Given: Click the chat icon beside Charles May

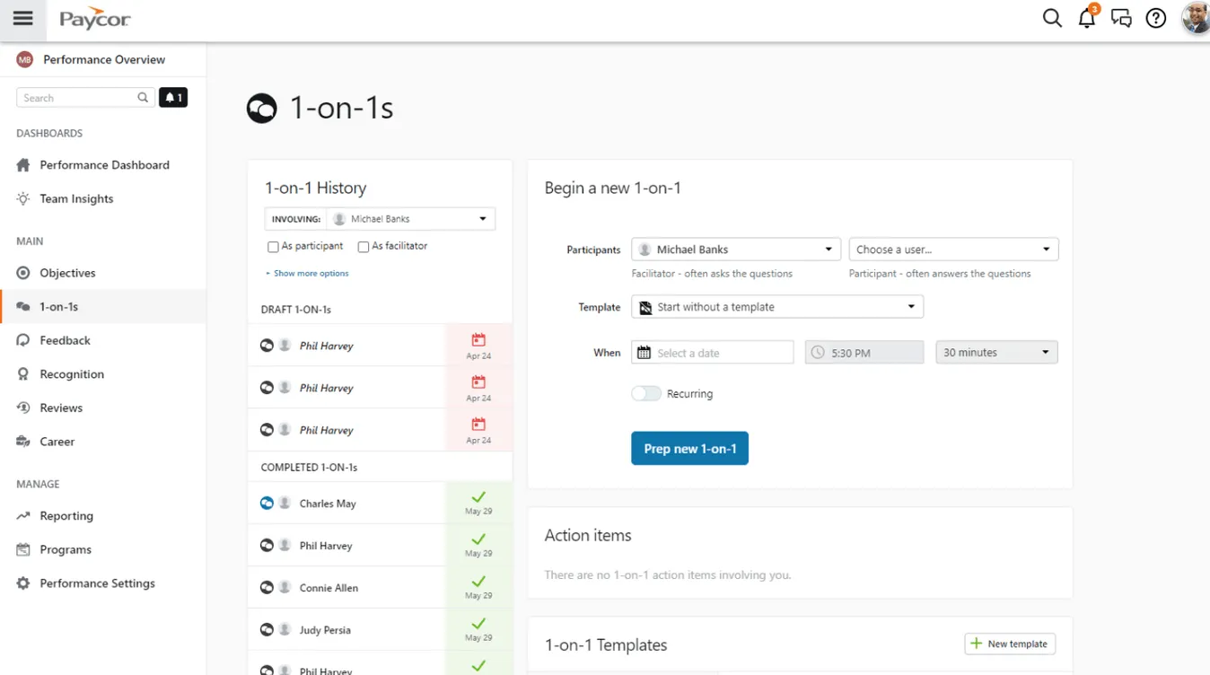Looking at the screenshot, I should [x=267, y=504].
